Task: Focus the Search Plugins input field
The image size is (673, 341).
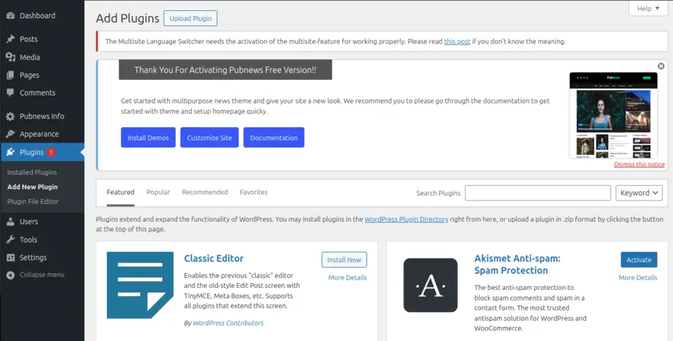Action: point(538,193)
